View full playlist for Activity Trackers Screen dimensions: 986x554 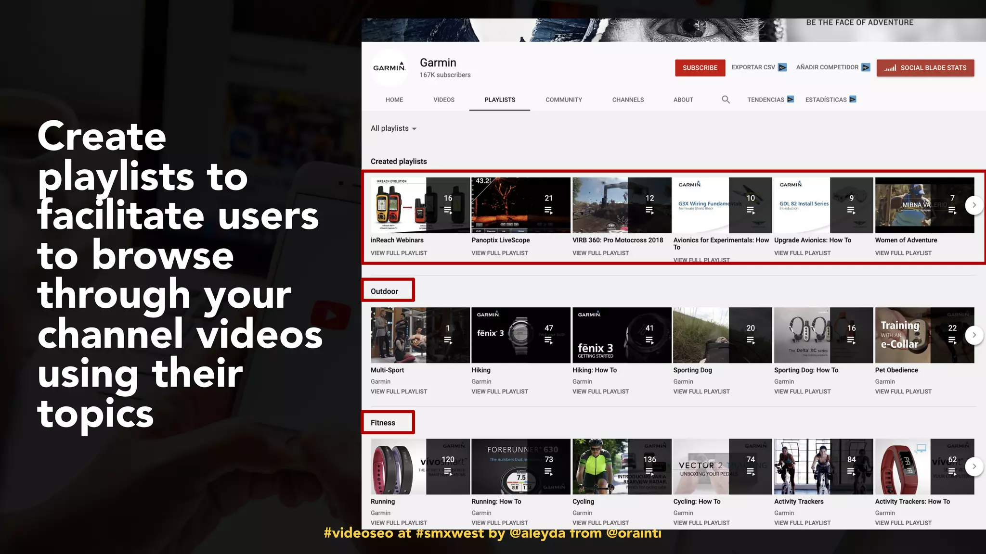tap(802, 523)
